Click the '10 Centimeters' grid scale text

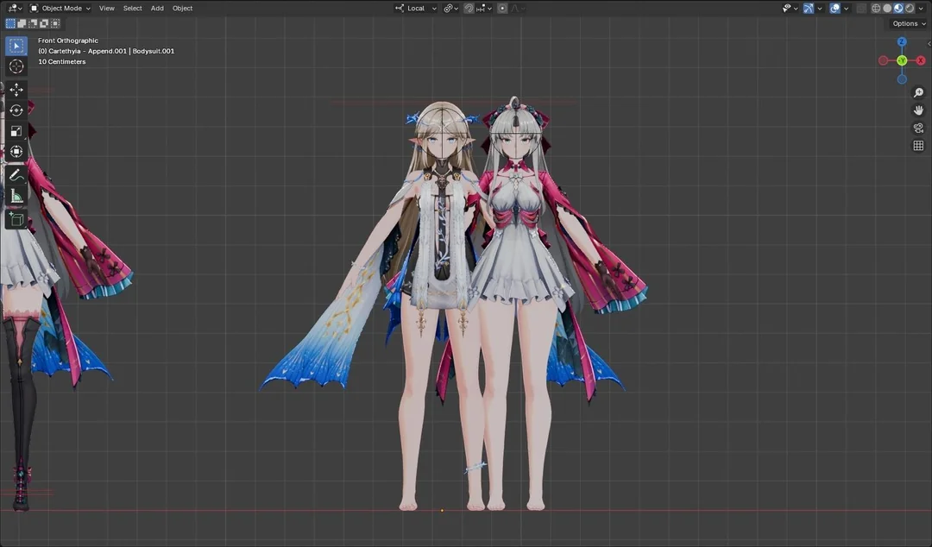click(62, 62)
